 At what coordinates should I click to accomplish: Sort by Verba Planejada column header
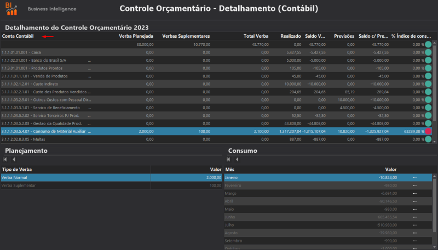click(136, 36)
